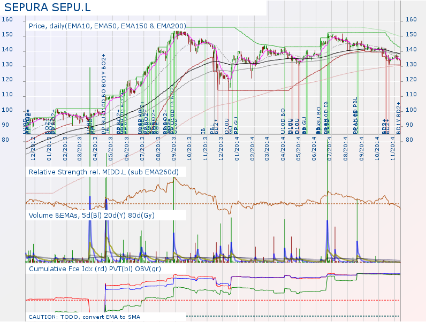
Task: Pick the 130 value on right price axis
Action: pyautogui.click(x=411, y=65)
